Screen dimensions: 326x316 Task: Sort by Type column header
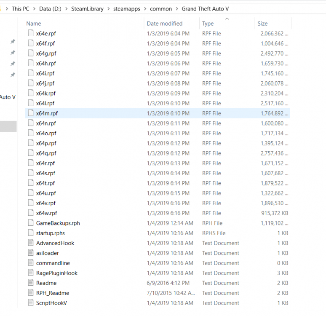pyautogui.click(x=208, y=24)
